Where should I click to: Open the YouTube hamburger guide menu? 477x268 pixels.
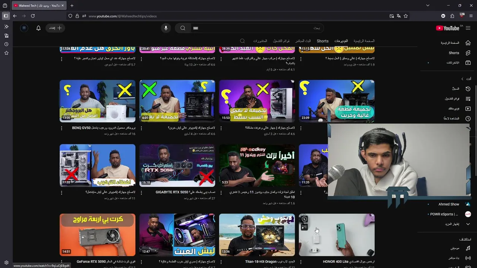pos(468,28)
